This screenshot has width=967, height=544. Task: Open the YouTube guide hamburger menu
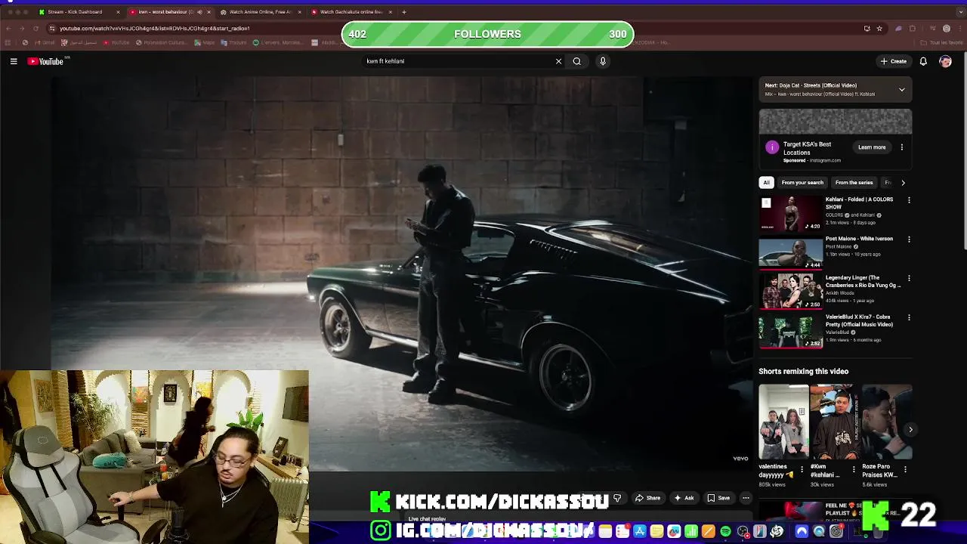(14, 61)
